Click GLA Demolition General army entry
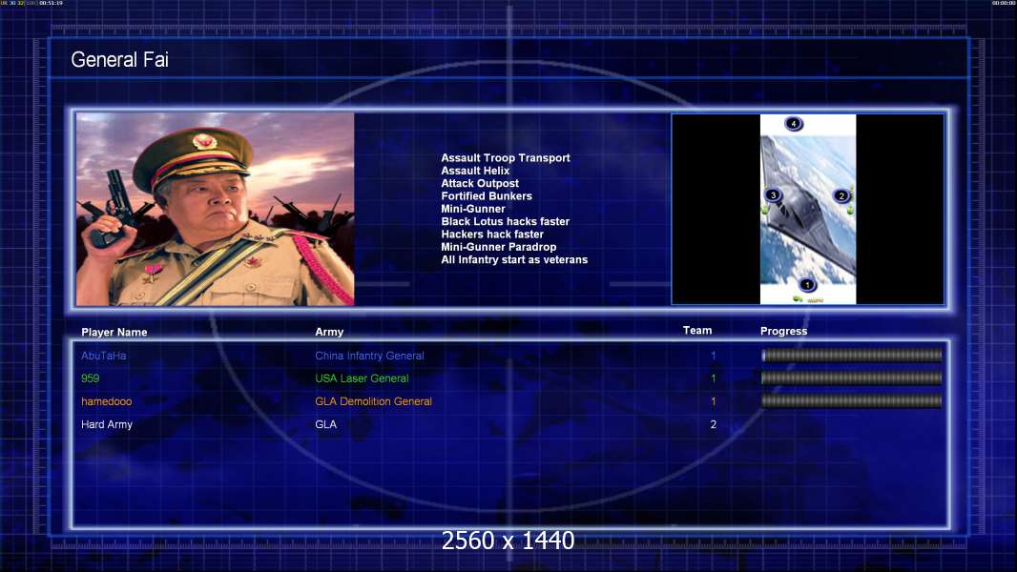 373,401
